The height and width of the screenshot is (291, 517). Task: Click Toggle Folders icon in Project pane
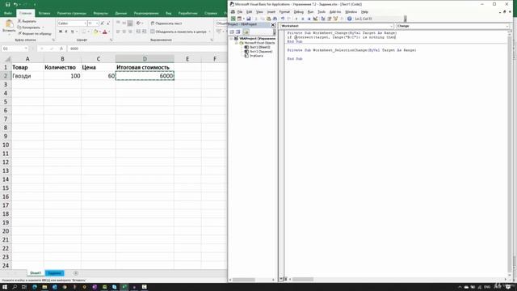pyautogui.click(x=246, y=32)
